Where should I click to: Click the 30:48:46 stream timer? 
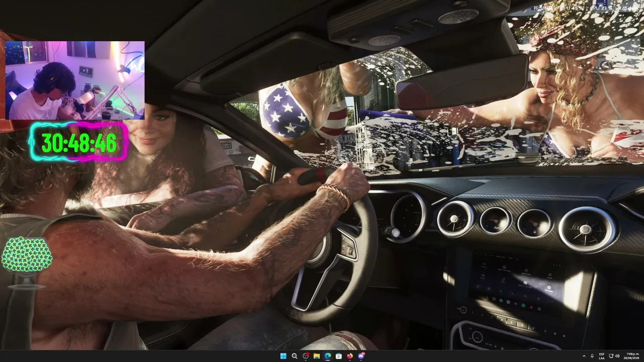pos(78,142)
